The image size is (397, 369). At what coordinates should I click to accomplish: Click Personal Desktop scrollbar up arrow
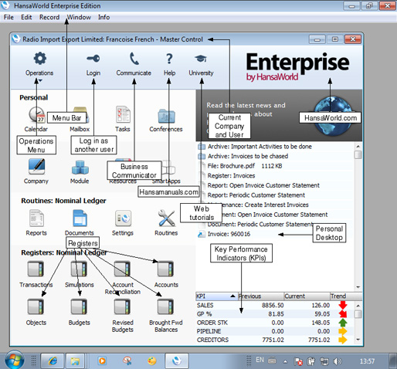(358, 146)
